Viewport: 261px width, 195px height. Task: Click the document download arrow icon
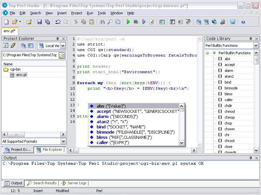(223, 22)
